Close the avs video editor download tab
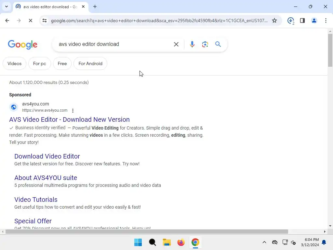 pos(83,7)
